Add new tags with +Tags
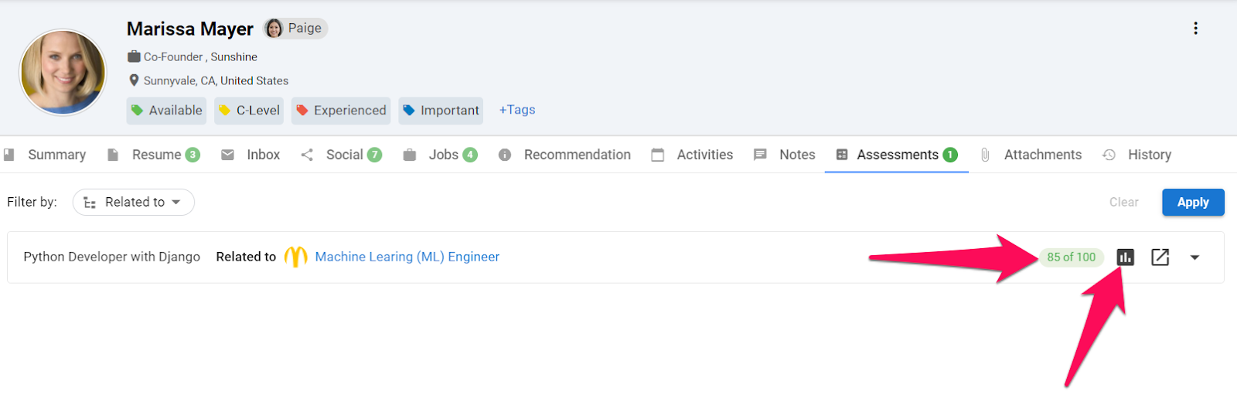This screenshot has height=409, width=1237. click(x=517, y=110)
